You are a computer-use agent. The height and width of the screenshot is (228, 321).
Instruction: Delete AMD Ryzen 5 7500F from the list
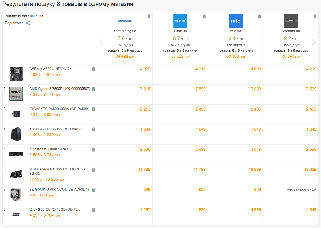[93, 89]
